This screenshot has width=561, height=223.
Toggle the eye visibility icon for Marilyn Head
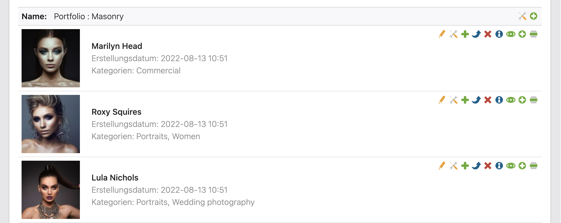point(511,34)
